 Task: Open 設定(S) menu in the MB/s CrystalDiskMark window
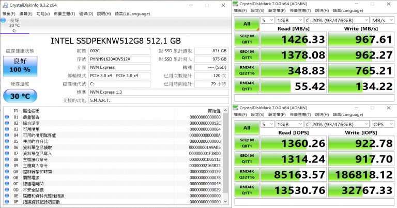tap(257, 11)
